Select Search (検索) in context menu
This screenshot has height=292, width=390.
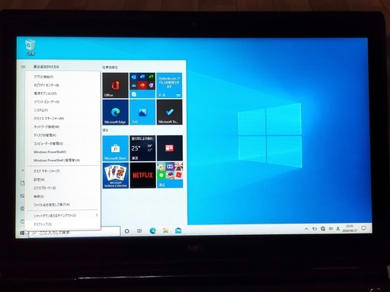tap(62, 196)
